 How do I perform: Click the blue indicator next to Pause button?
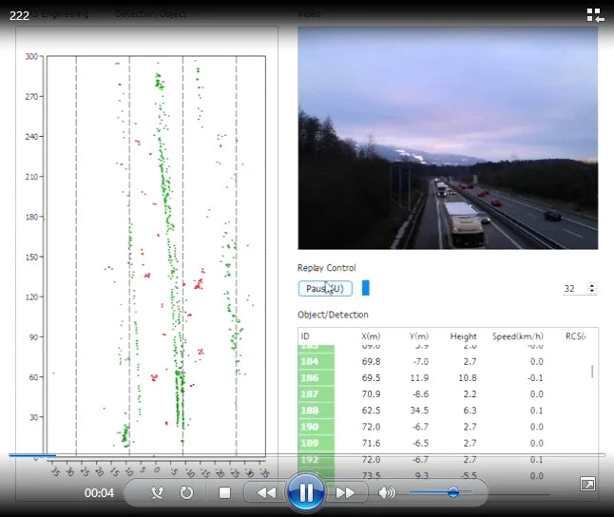366,288
